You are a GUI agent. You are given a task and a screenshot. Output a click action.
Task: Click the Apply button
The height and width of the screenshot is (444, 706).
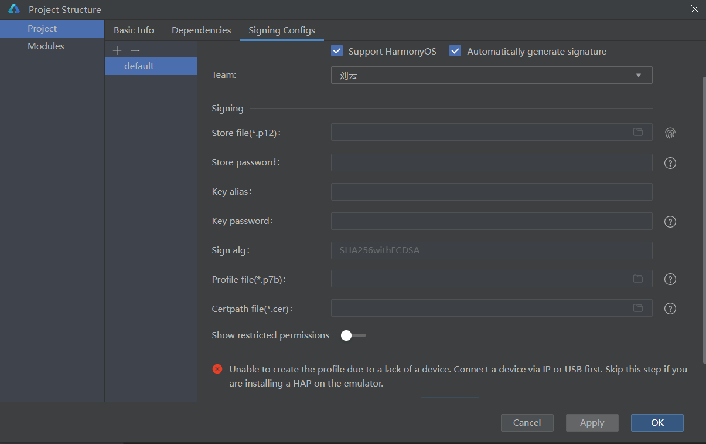click(592, 423)
